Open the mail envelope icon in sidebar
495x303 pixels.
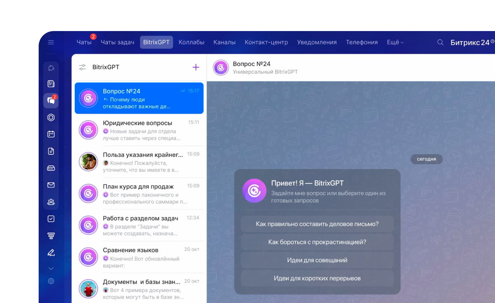tap(51, 185)
